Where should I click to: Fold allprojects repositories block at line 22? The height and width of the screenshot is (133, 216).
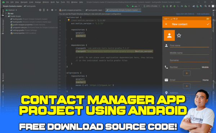point(66,76)
